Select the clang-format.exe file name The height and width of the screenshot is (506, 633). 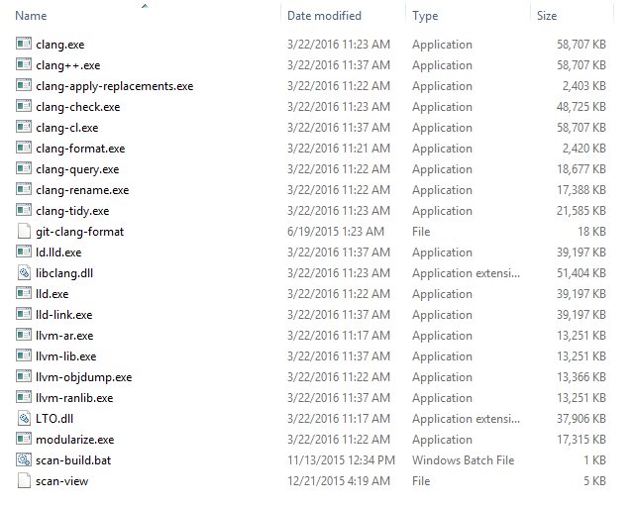click(80, 149)
